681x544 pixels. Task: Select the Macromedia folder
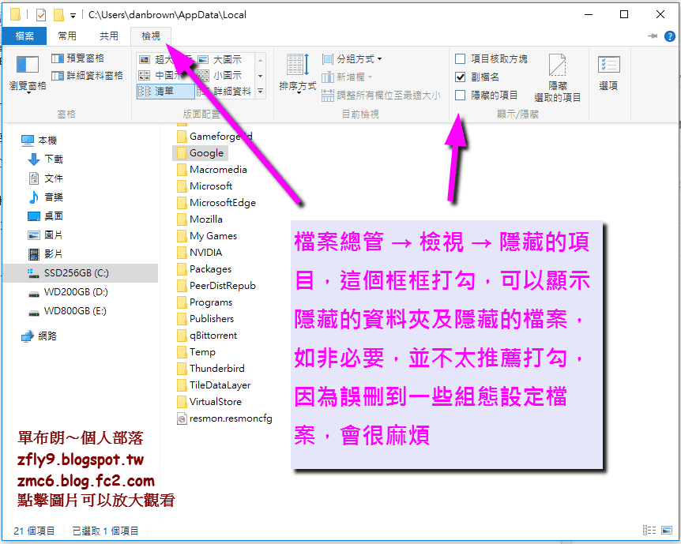pyautogui.click(x=212, y=170)
